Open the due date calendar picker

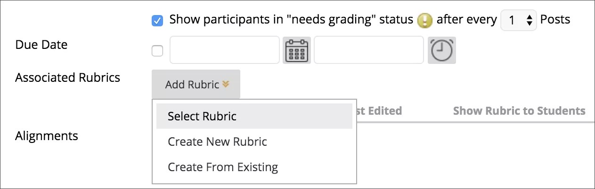pos(296,50)
